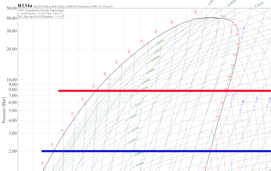
Task: Click the 4,00 pressure axis label
Action: pos(13,120)
